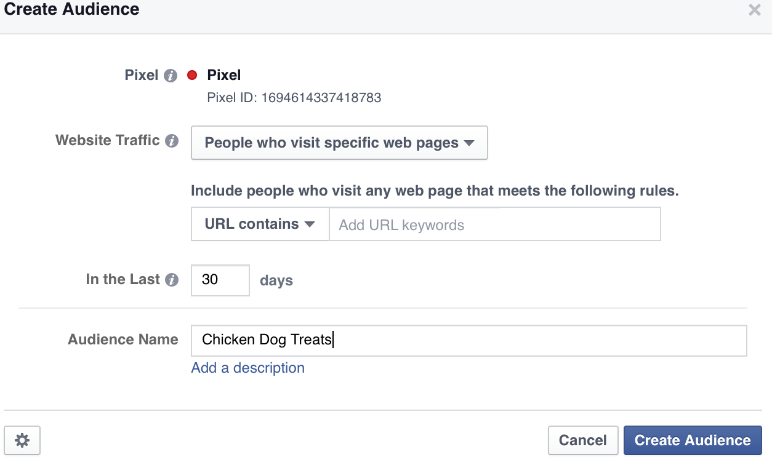Click the Website Traffic label

pyautogui.click(x=108, y=140)
